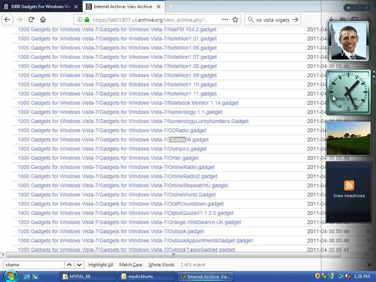The width and height of the screenshot is (376, 282).
Task: Open the Orange-WebSearch-UK.gadget link
Action: (129, 222)
